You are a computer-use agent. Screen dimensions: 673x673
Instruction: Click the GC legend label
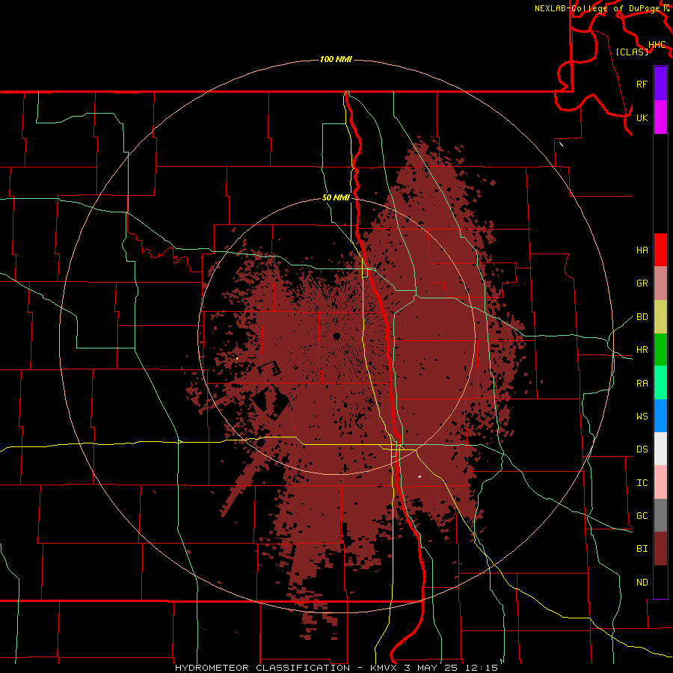click(x=642, y=516)
